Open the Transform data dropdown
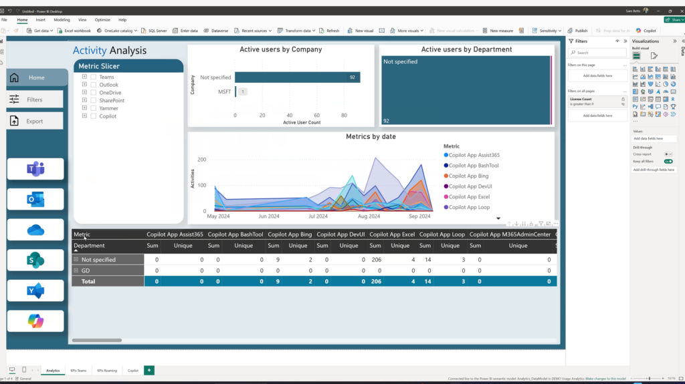This screenshot has width=685, height=384. coord(313,31)
